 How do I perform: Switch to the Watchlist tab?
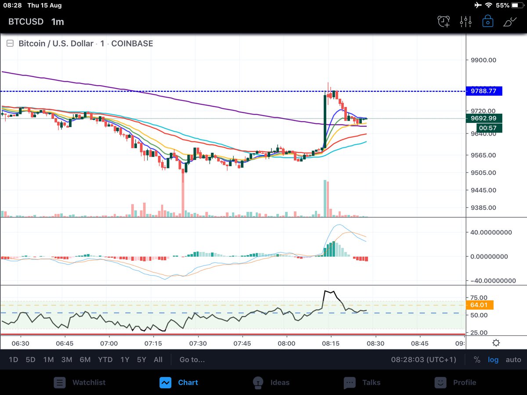(79, 382)
